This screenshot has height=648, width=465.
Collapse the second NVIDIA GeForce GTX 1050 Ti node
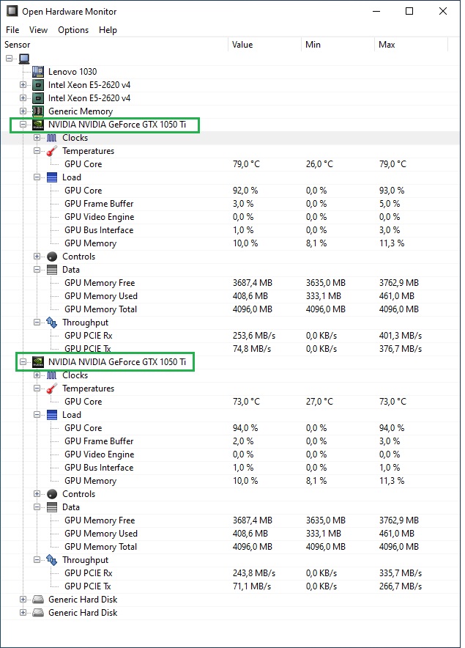(x=23, y=362)
